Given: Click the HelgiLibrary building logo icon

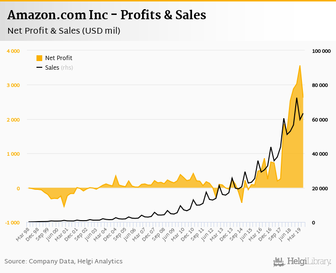Looking at the screenshot, I should (x=278, y=261).
